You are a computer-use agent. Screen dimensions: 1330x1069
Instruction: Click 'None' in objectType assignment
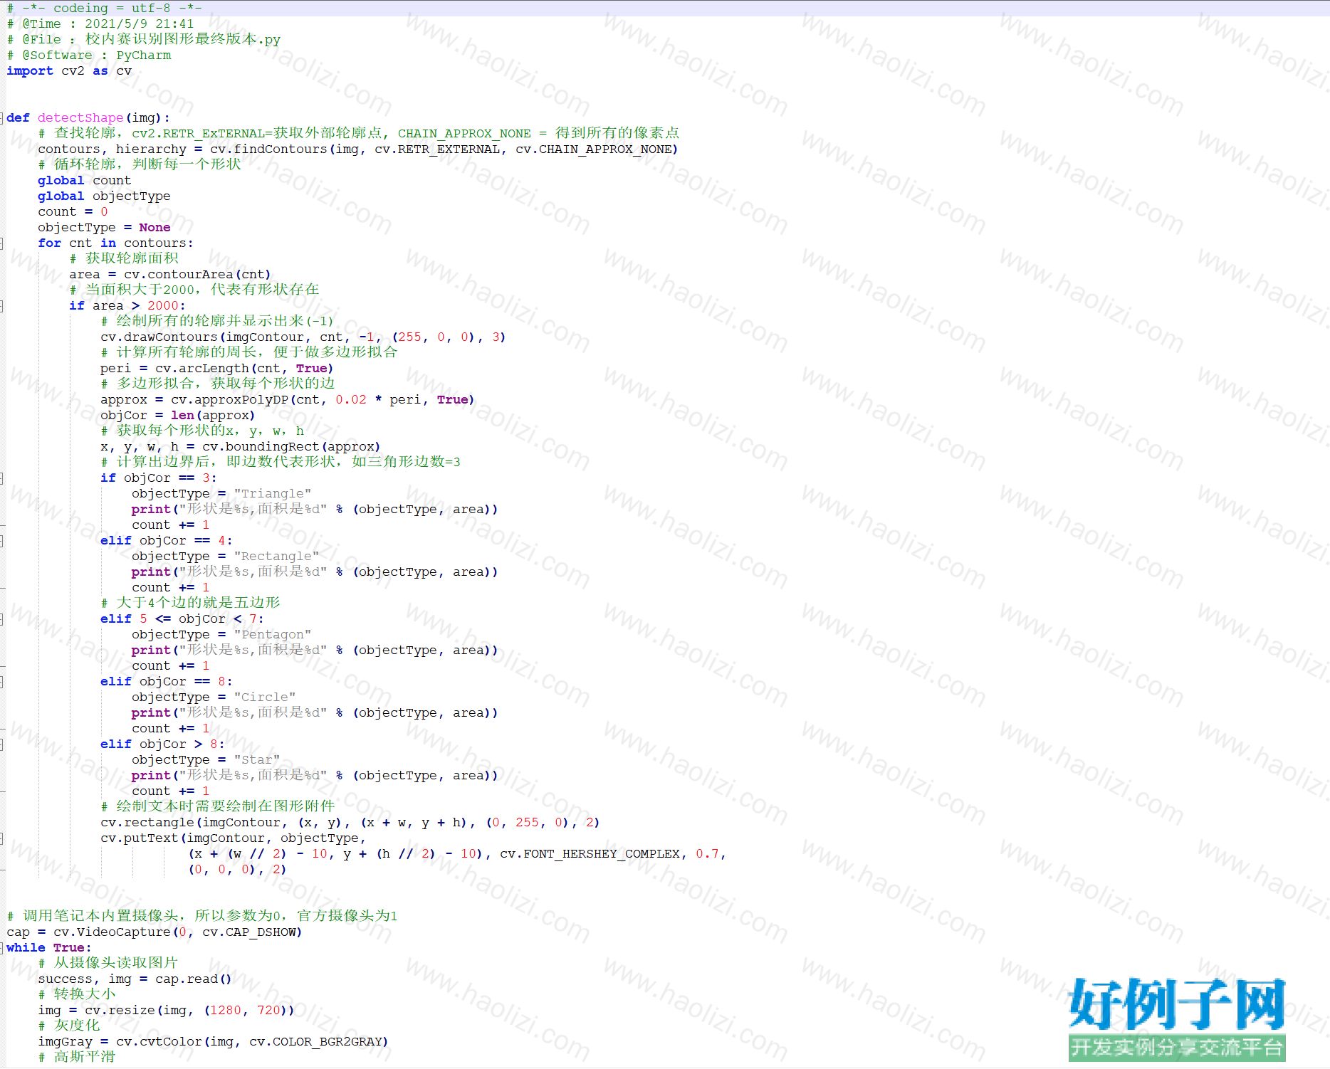coord(155,228)
